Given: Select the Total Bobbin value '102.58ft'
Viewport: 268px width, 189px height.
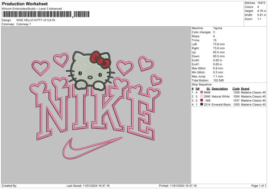Looking at the screenshot, I should coord(218,80).
